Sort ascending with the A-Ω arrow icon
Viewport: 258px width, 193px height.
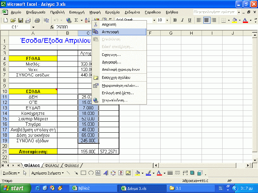tap(87, 20)
